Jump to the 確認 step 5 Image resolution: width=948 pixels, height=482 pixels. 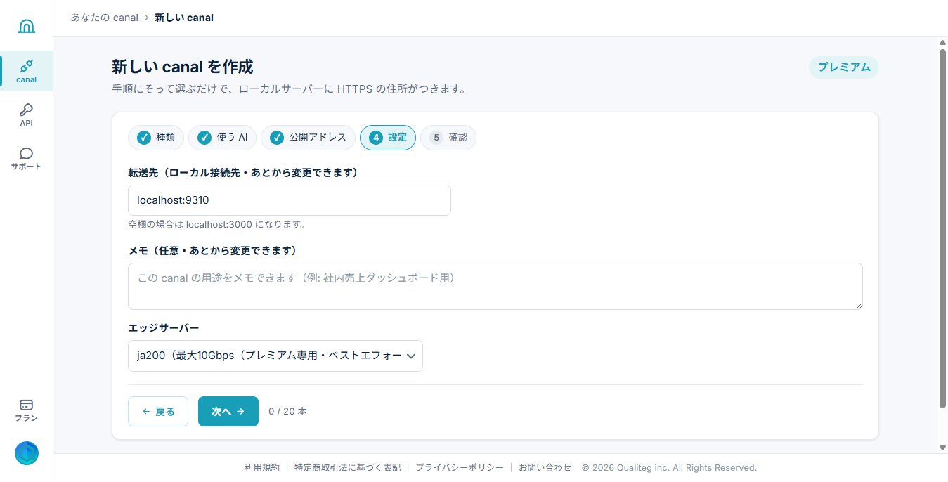point(448,138)
